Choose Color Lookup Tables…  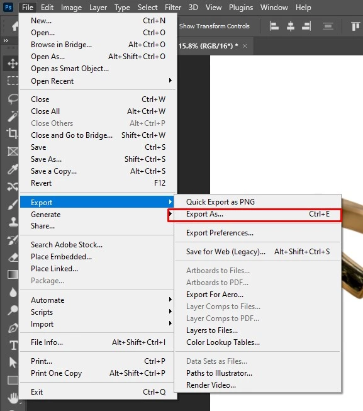click(258, 342)
